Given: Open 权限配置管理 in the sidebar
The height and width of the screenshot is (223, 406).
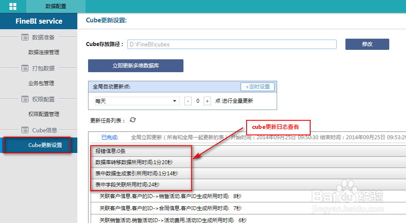Looking at the screenshot, I should pos(44,114).
